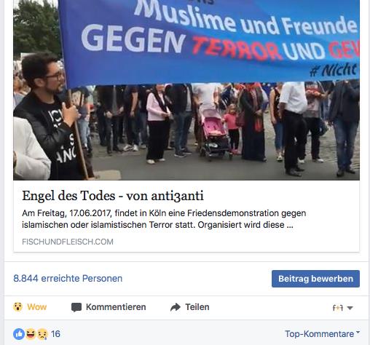Open the 8.844 erreichte Personen link
370x345 pixels.
(x=68, y=278)
